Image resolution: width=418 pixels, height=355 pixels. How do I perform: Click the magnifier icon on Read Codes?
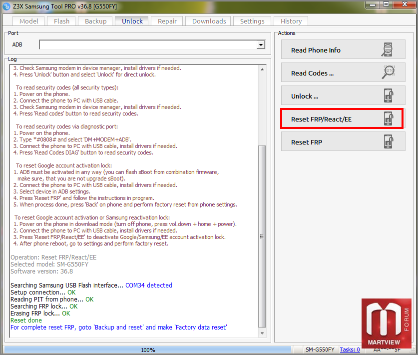click(389, 72)
